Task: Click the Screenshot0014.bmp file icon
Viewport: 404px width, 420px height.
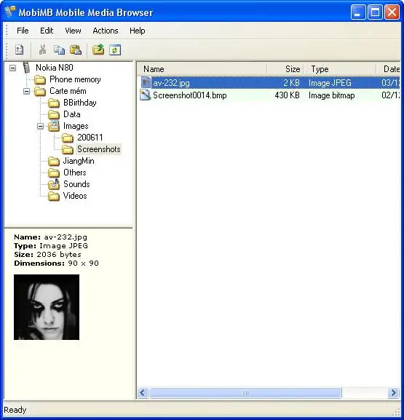Action: [x=146, y=95]
